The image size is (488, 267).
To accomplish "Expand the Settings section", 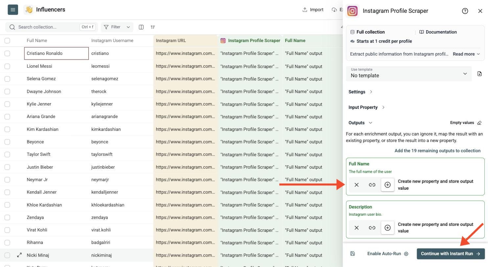I will point(360,92).
